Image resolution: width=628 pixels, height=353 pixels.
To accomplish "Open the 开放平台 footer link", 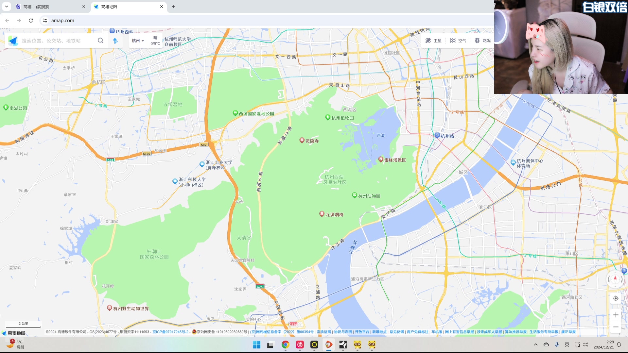I will [x=362, y=332].
